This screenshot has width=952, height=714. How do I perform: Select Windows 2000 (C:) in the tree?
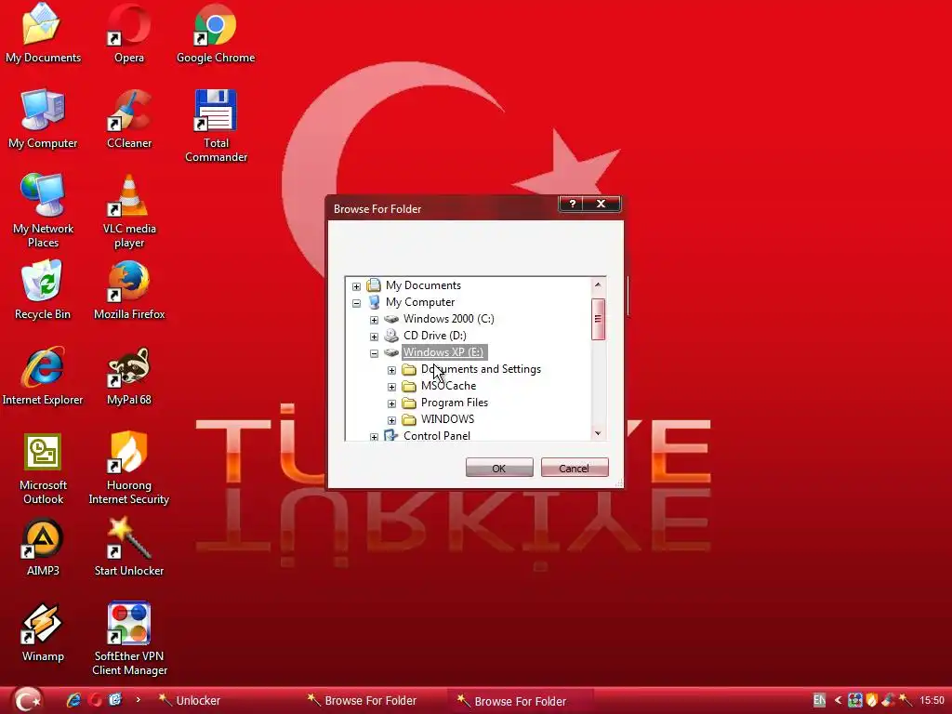(x=449, y=319)
